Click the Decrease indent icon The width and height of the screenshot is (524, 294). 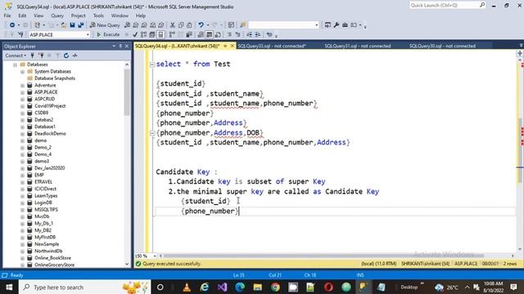tap(249, 34)
